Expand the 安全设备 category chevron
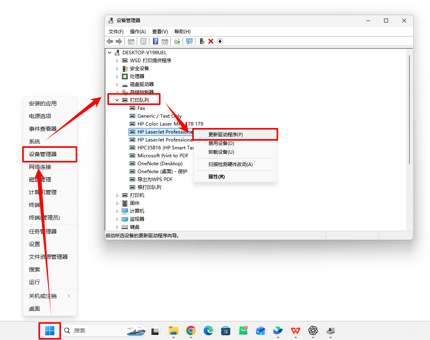 [117, 69]
